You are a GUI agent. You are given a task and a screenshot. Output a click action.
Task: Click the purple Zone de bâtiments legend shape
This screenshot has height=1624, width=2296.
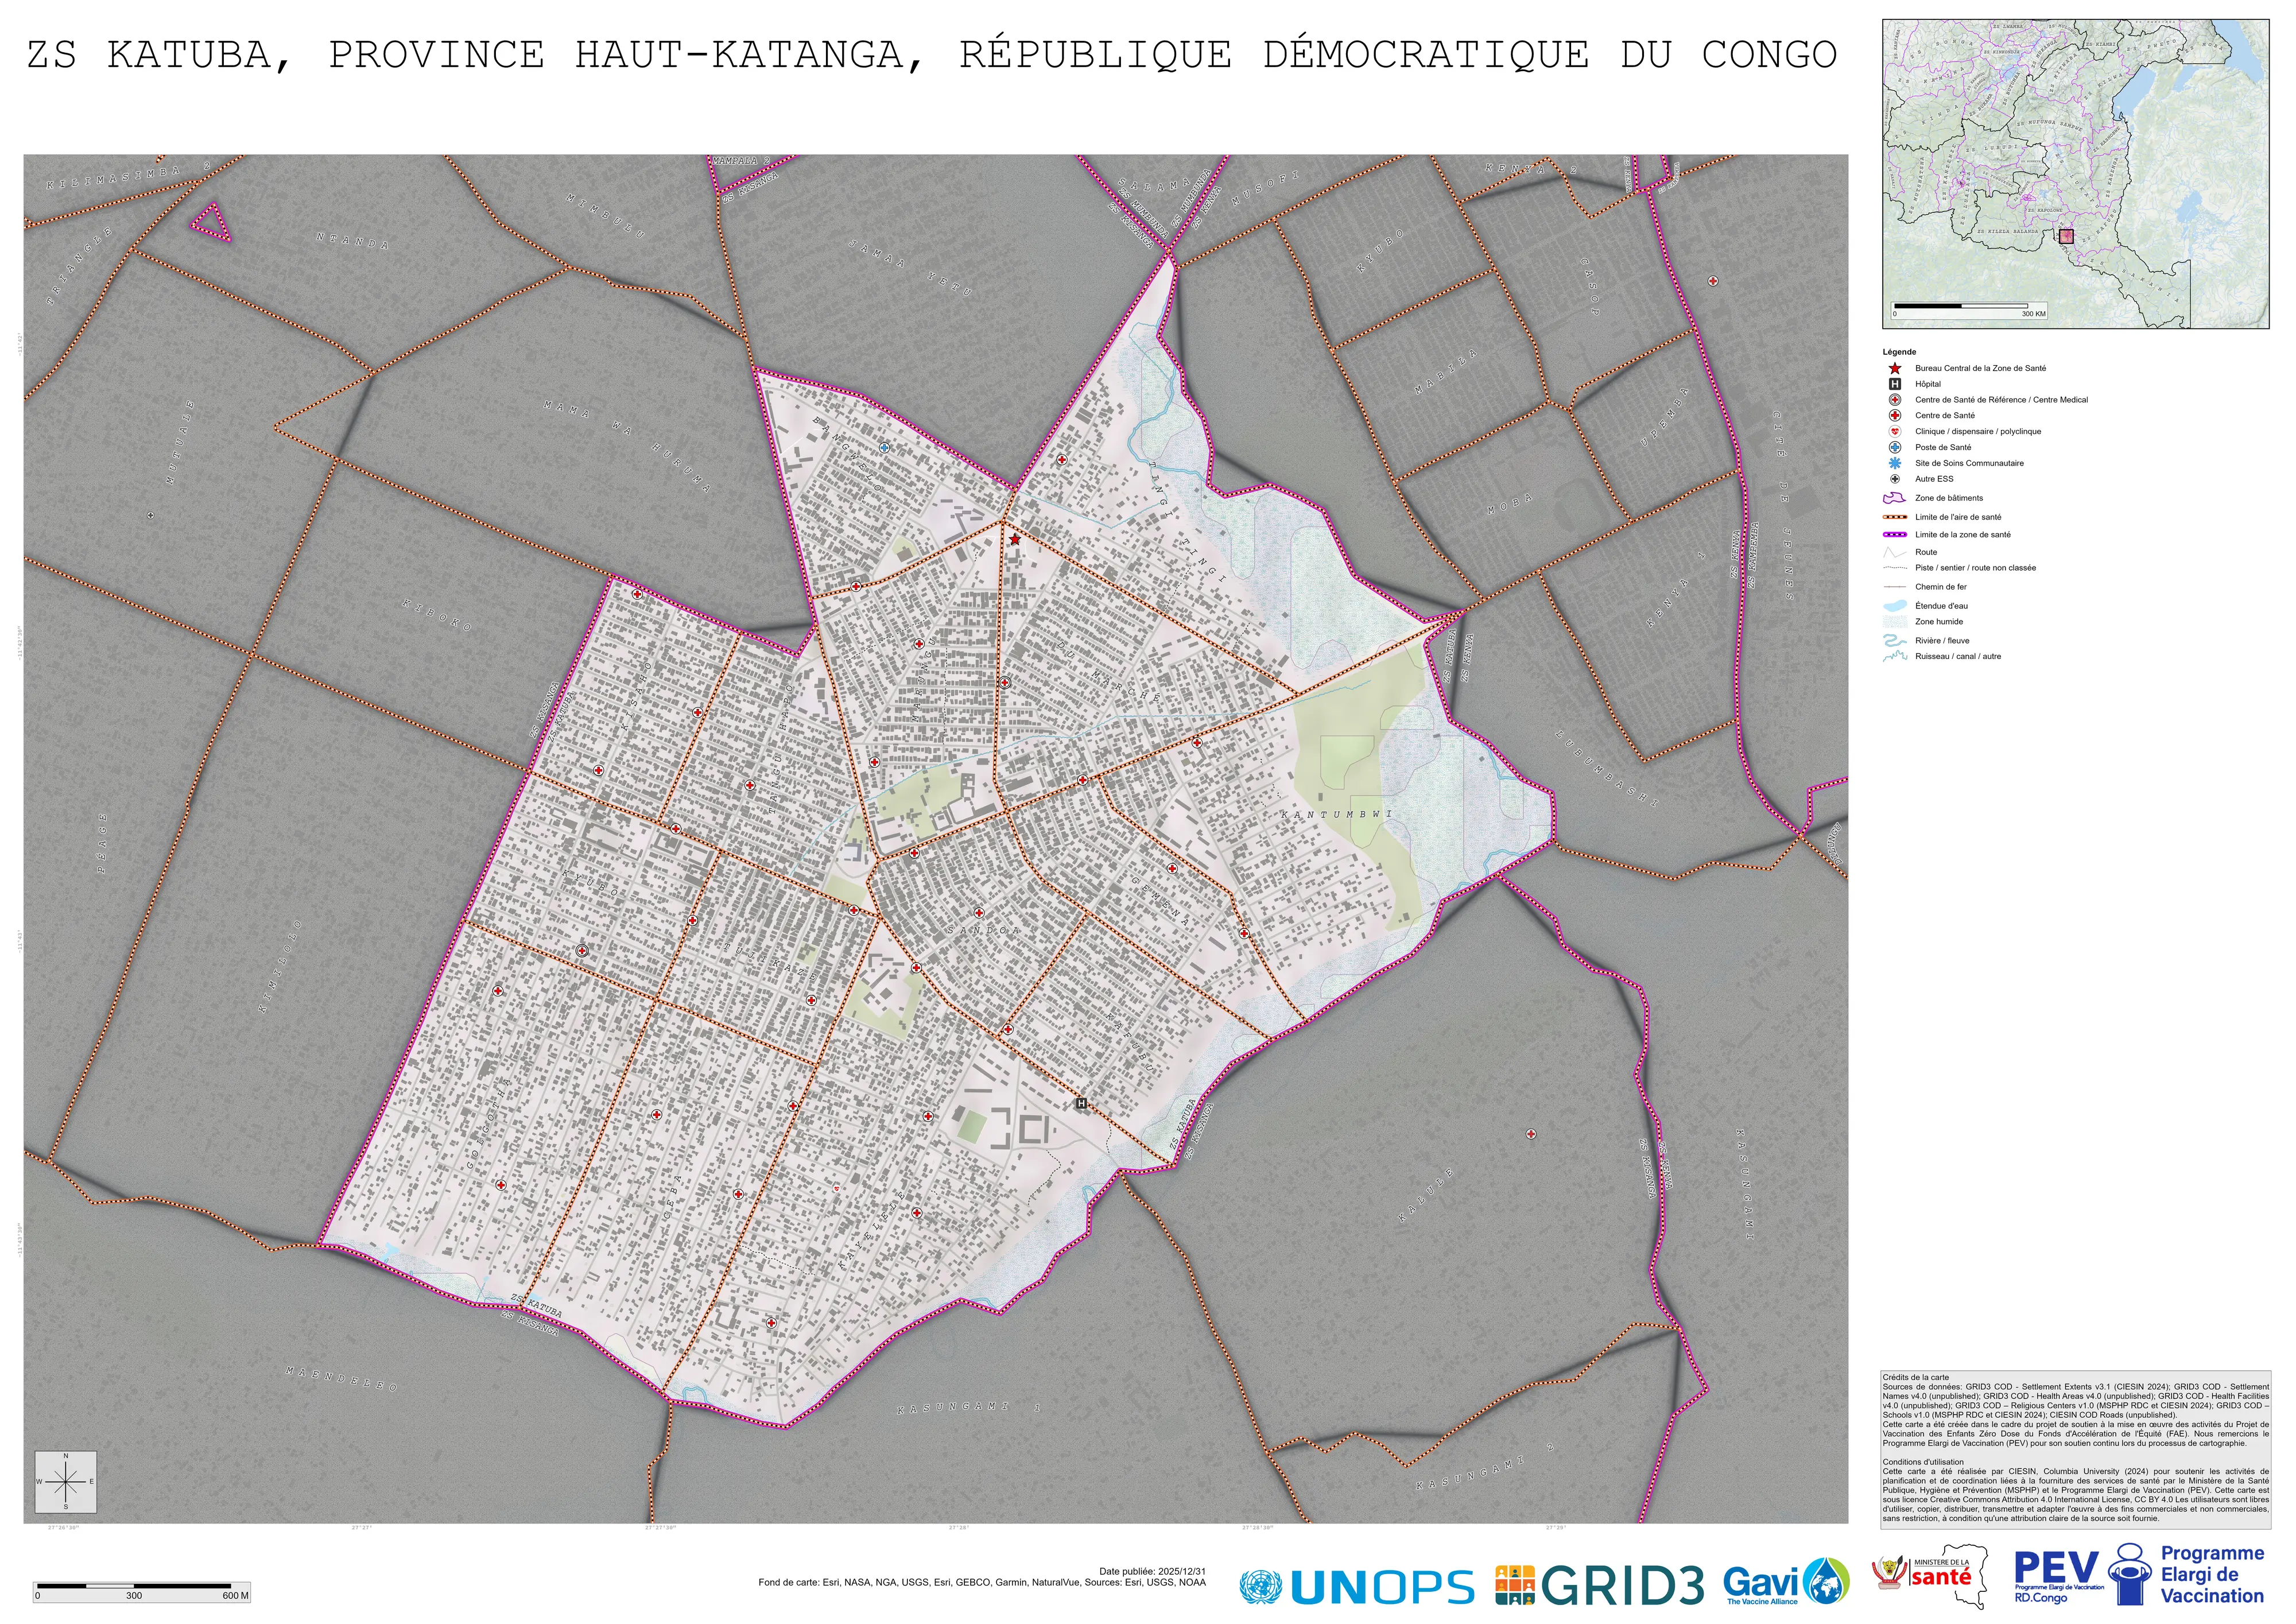tap(1895, 498)
